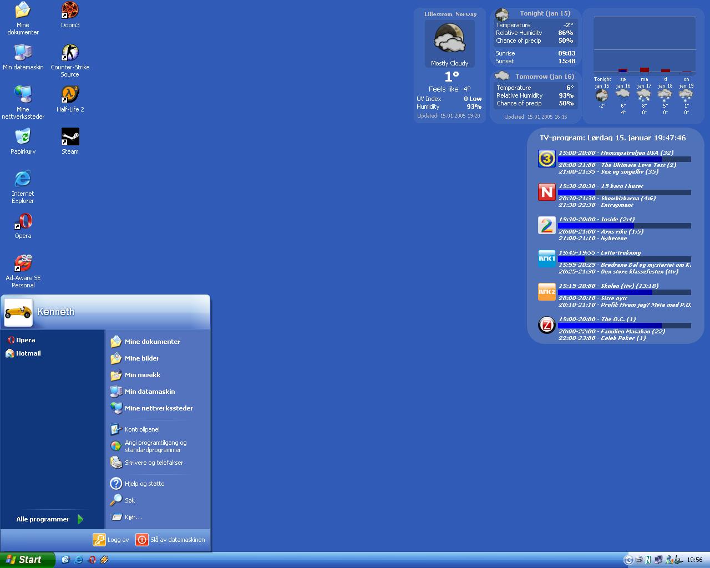710x568 pixels.
Task: Click the Homsepatruljen USA progress bar
Action: 625,159
